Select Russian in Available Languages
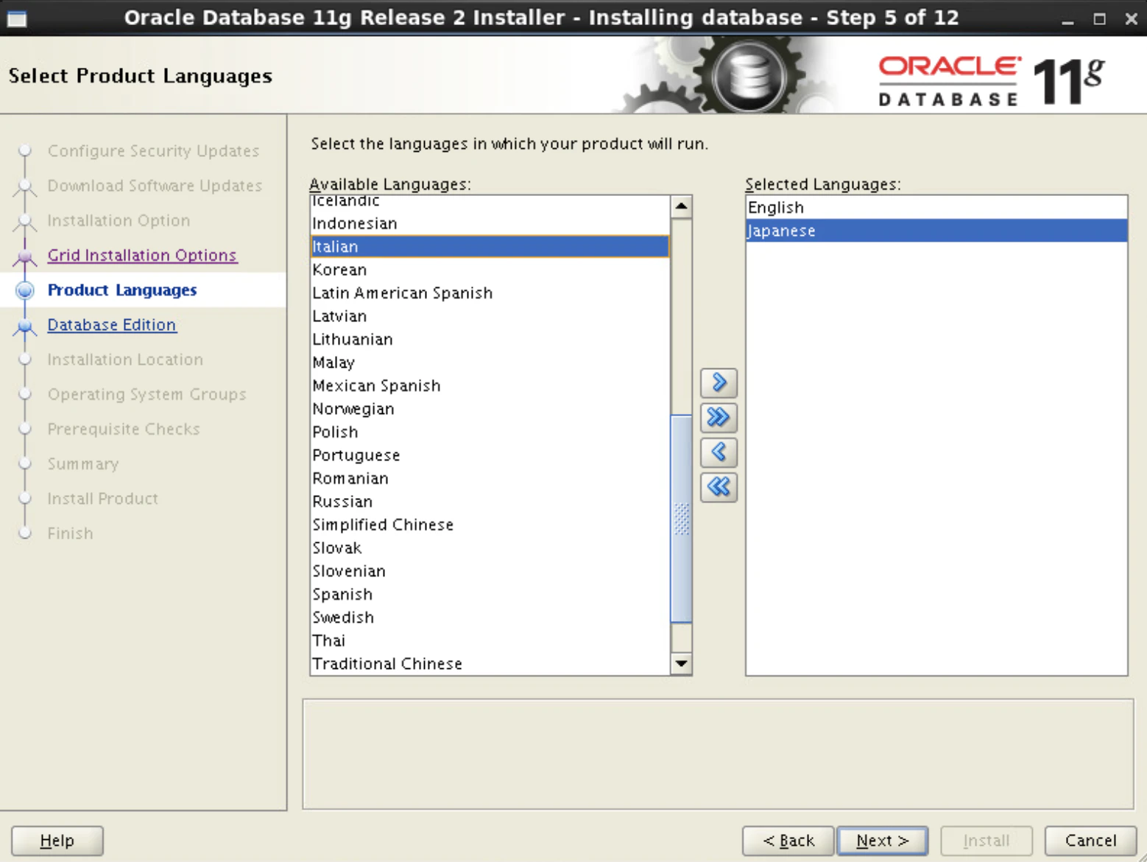The height and width of the screenshot is (862, 1147). [x=490, y=502]
